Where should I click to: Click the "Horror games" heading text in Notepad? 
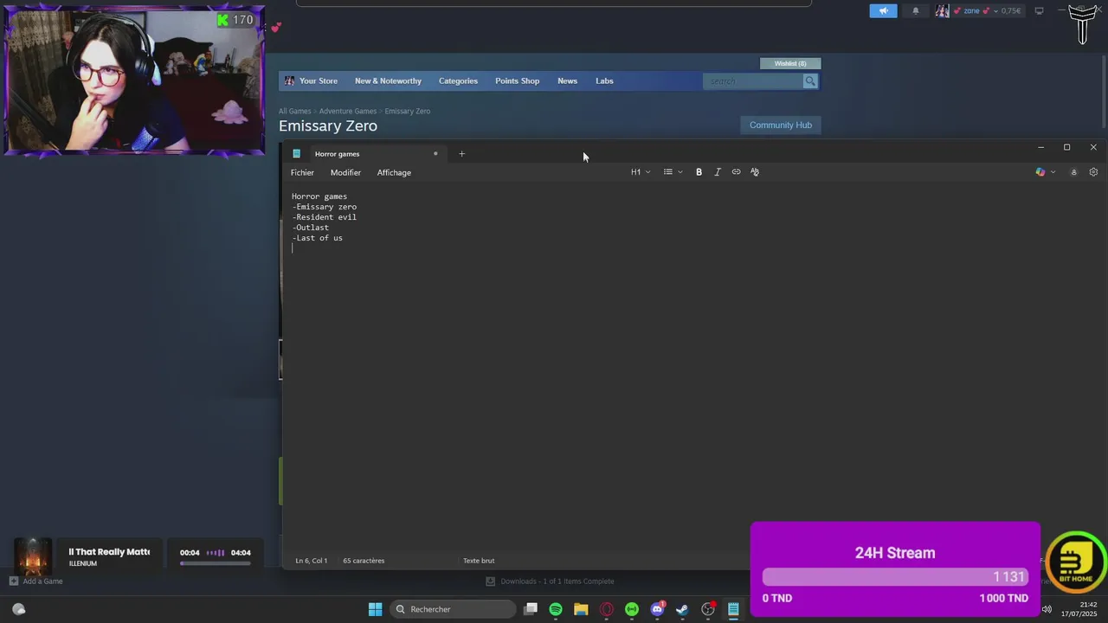coord(319,196)
